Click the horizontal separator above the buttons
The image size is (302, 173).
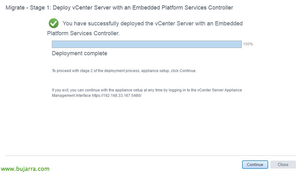(x=151, y=156)
